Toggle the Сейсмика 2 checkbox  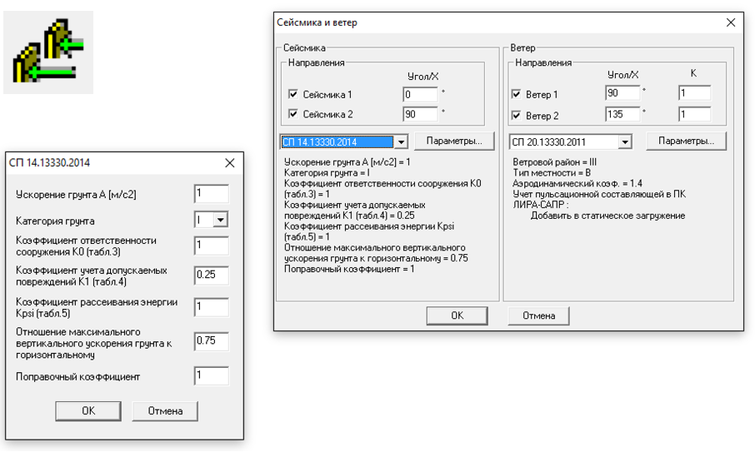tap(292, 114)
